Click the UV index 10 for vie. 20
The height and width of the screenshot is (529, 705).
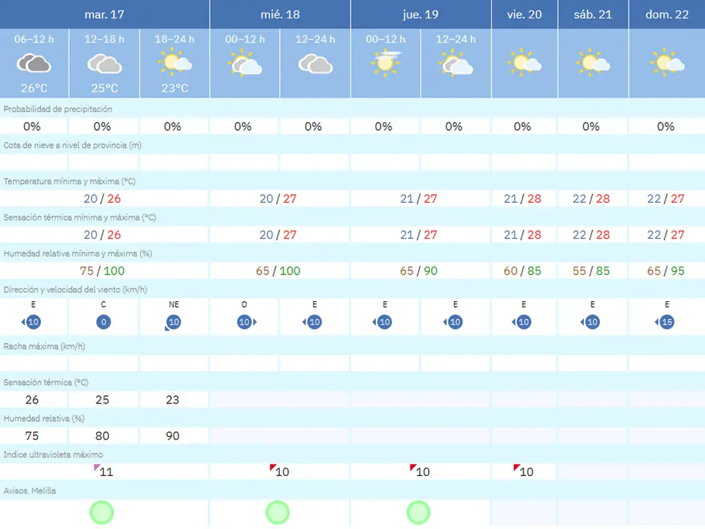pos(524,471)
